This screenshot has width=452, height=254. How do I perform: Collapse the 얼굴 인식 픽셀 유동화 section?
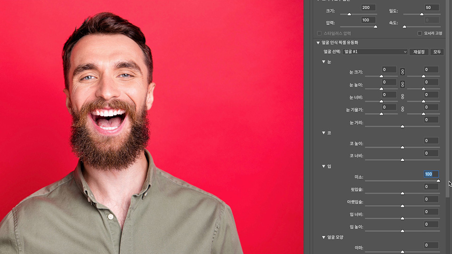[x=318, y=43]
